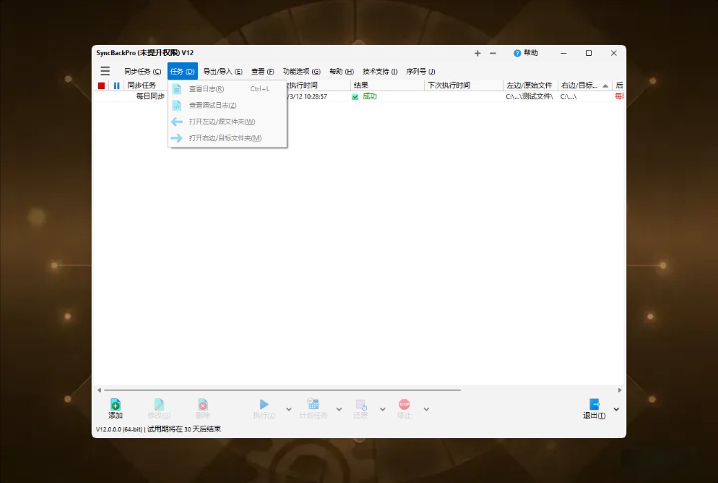Click the Restore (还原) icon
This screenshot has height=483, width=718.
(x=360, y=405)
